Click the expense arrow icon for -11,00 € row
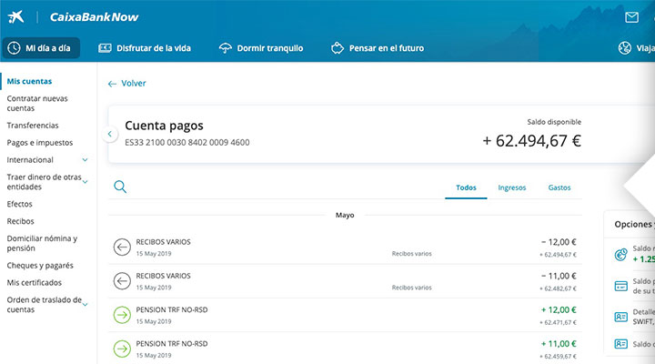Viewport: 655px width, 364px height. point(122,281)
